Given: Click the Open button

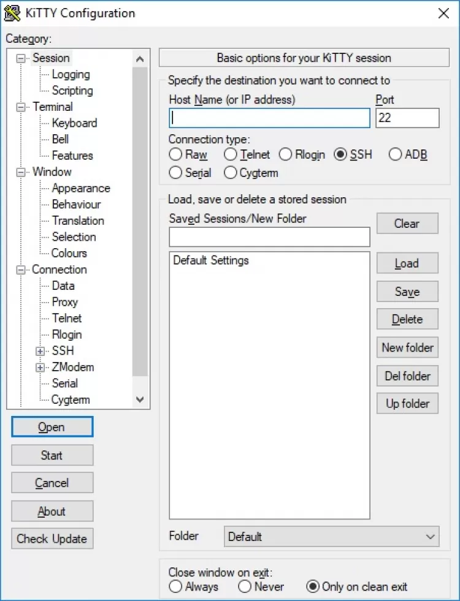Looking at the screenshot, I should tap(52, 426).
